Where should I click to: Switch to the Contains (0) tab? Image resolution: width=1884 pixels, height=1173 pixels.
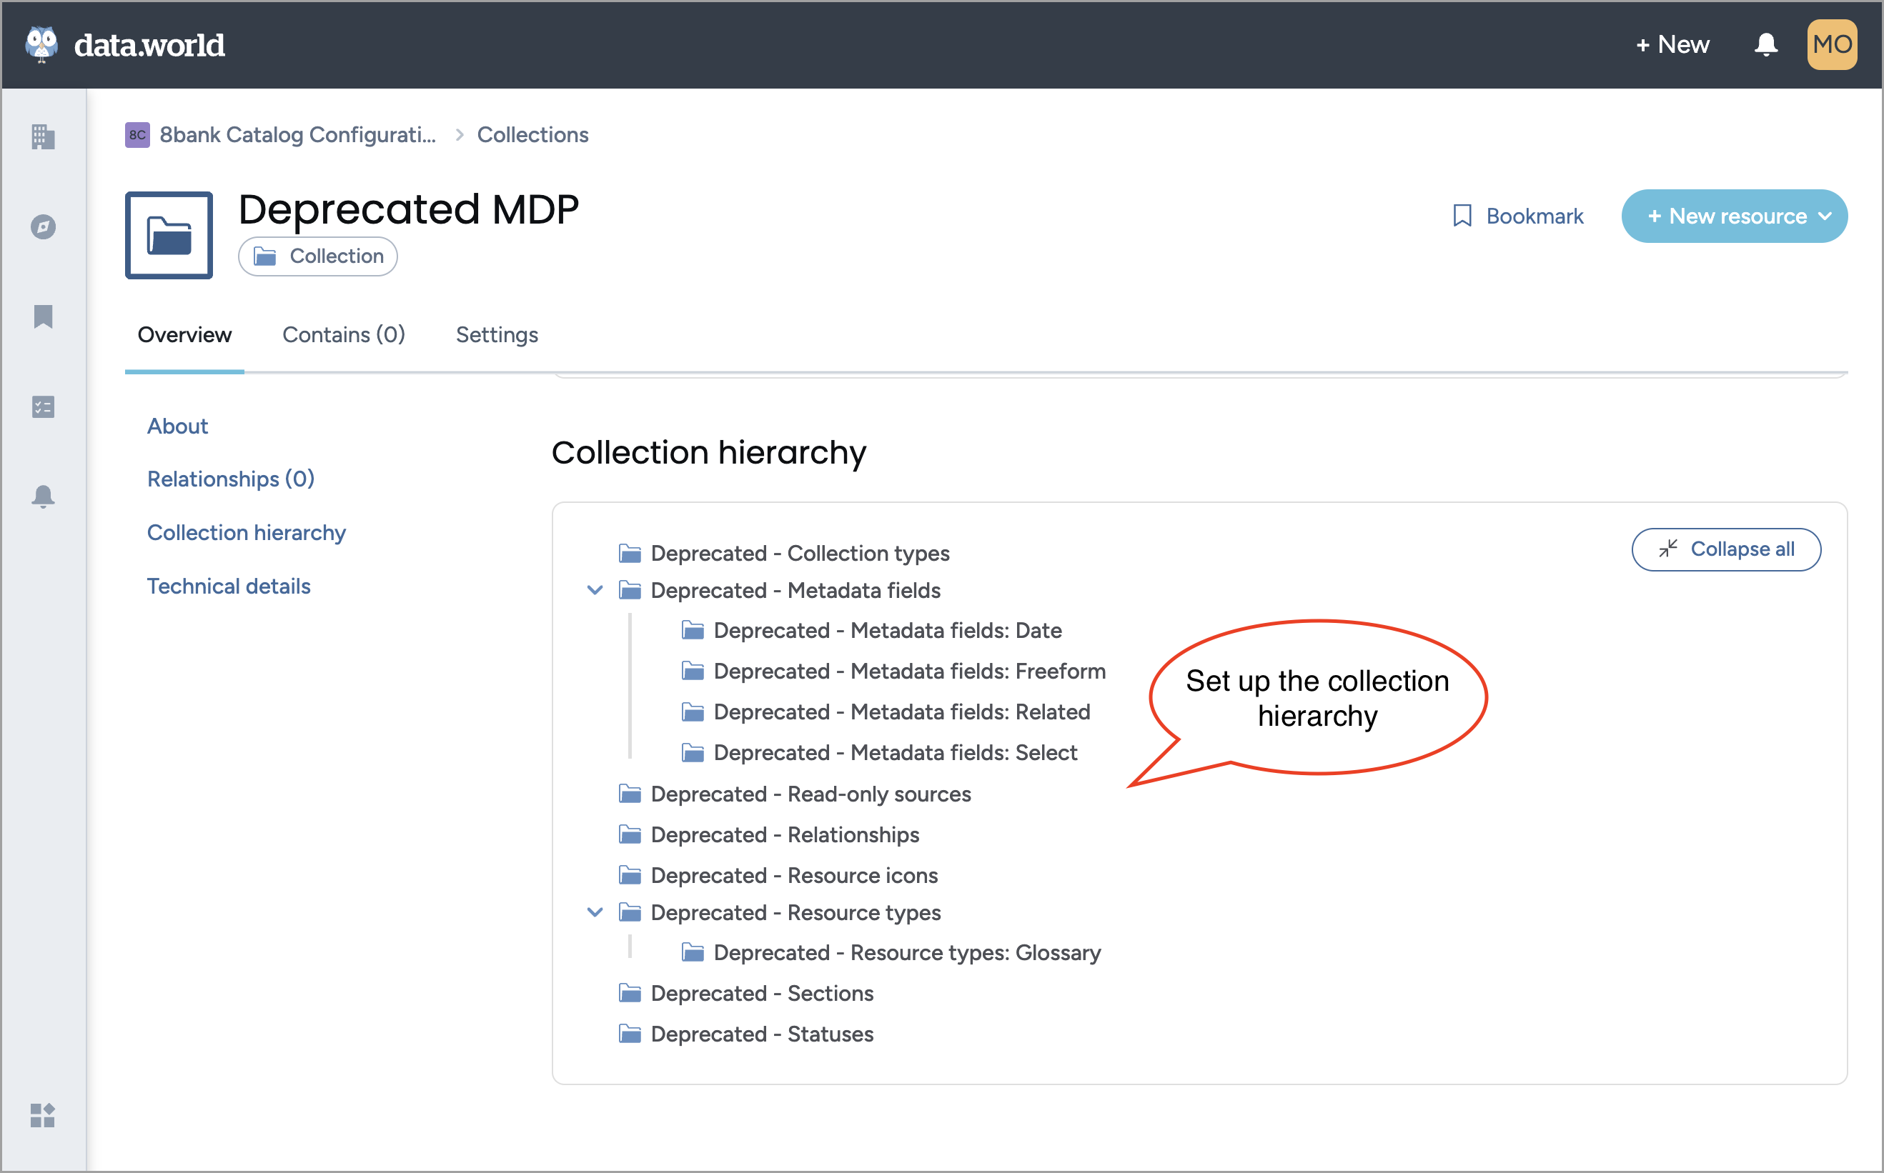pos(343,334)
